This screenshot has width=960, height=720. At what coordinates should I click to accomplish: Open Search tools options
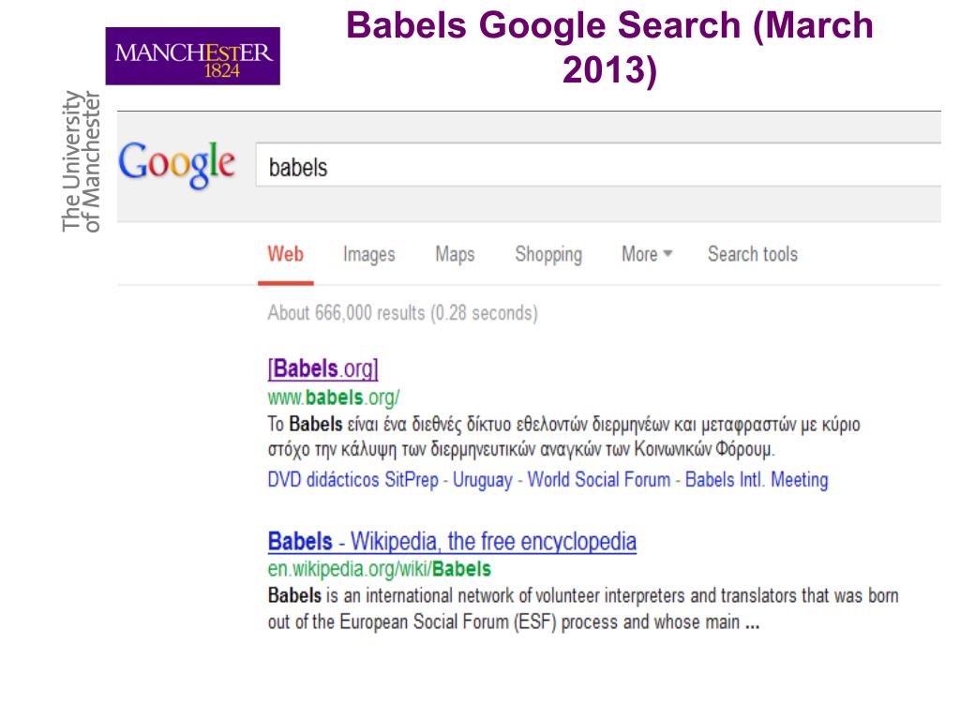click(753, 254)
